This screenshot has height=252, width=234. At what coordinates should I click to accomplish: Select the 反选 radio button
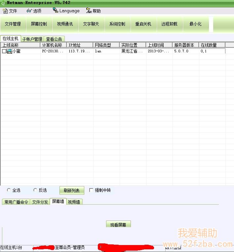point(35,190)
